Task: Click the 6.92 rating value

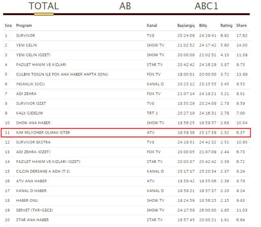Action: click(225, 35)
